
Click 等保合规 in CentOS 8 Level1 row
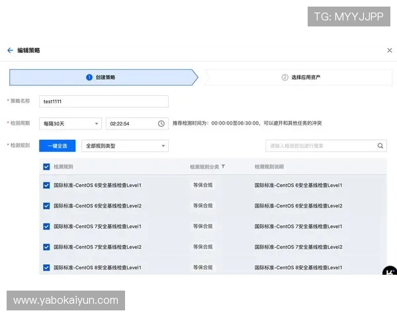click(203, 267)
